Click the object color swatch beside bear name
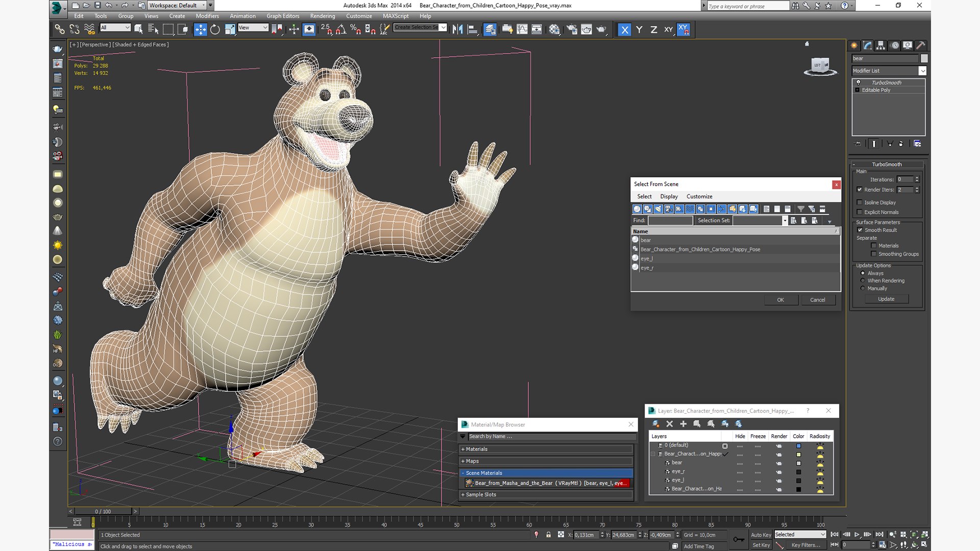The height and width of the screenshot is (551, 980). pyautogui.click(x=924, y=59)
